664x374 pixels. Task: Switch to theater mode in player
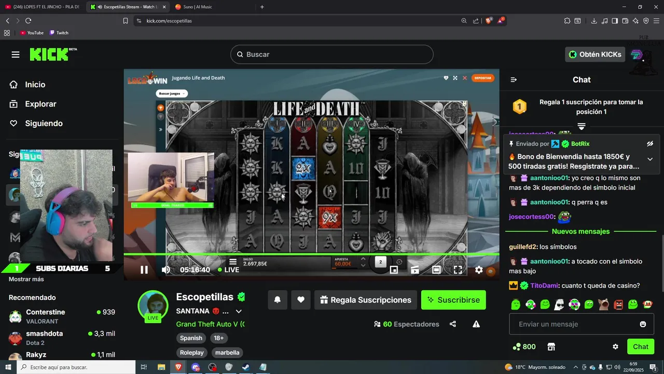tap(436, 270)
